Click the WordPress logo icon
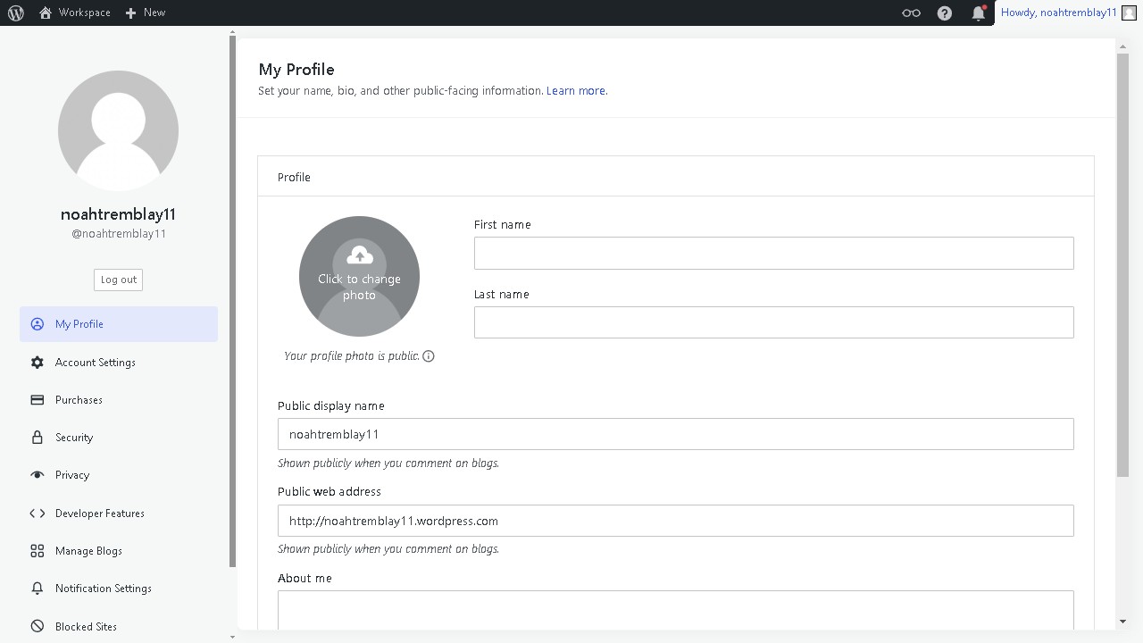1143x643 pixels. click(16, 13)
